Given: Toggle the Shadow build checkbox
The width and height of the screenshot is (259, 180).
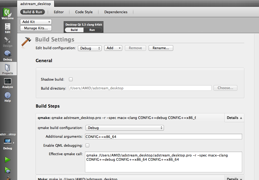Looking at the screenshot, I should pyautogui.click(x=71, y=79).
